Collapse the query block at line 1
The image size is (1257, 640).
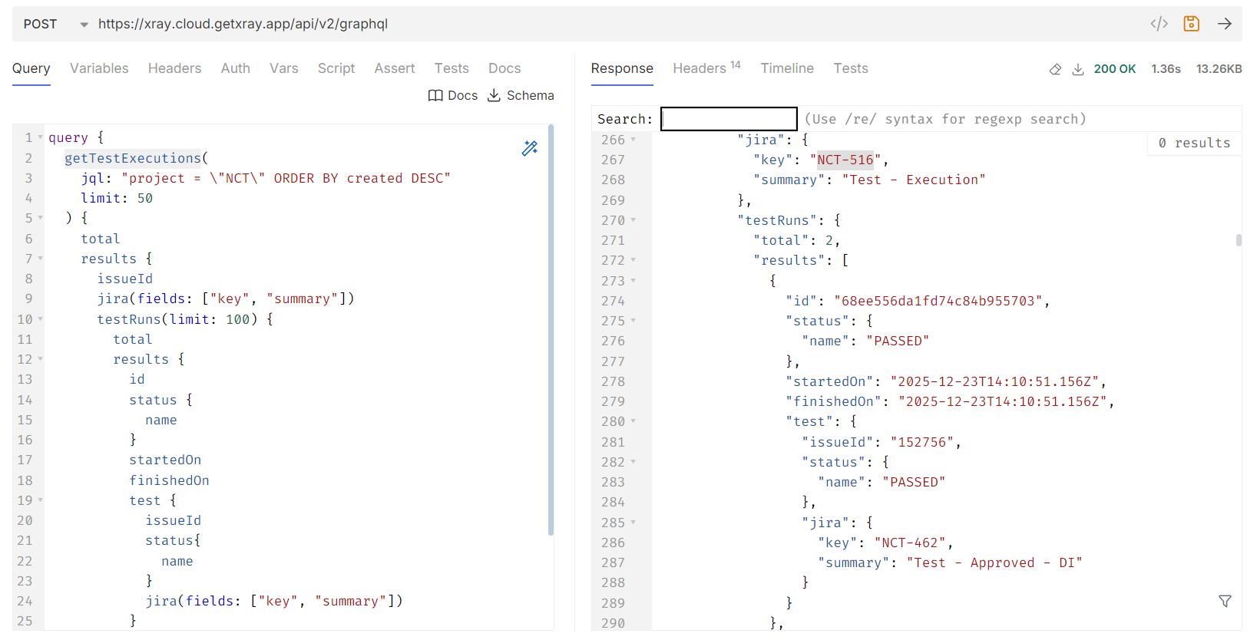[x=41, y=137]
